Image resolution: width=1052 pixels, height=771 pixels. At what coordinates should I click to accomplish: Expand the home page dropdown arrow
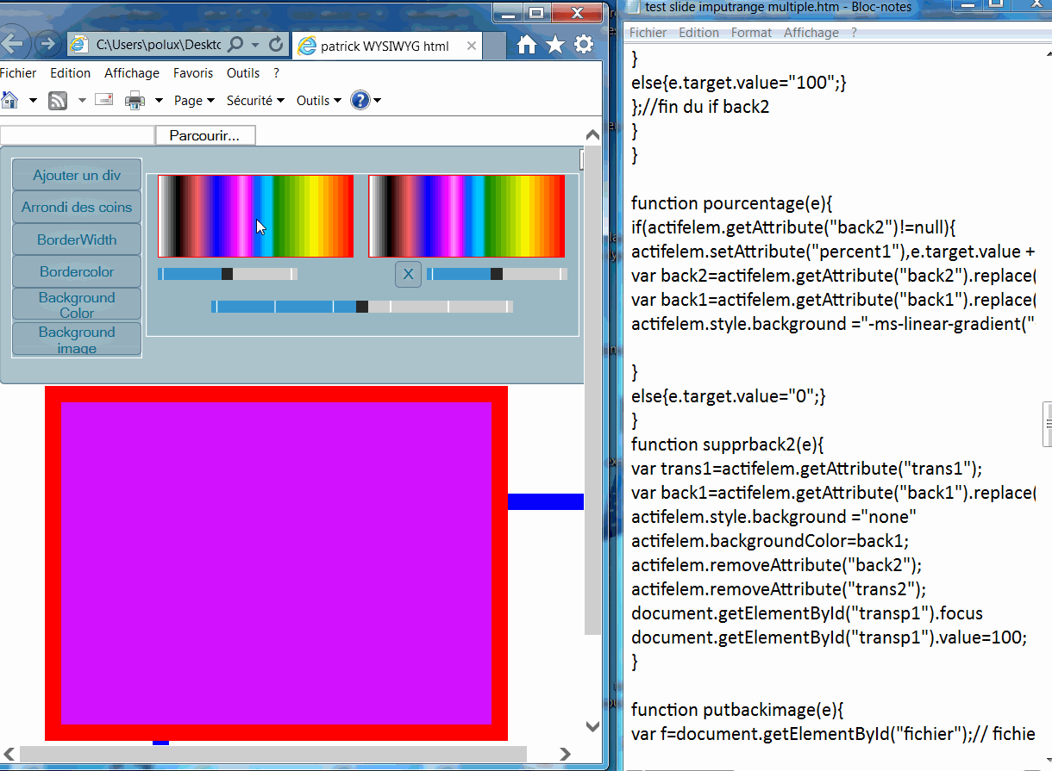(33, 101)
